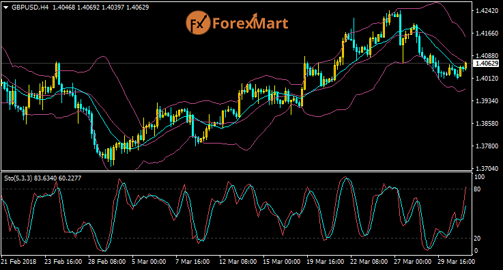
Task: Click the last yellow candlestick at the right
Action: (465, 66)
